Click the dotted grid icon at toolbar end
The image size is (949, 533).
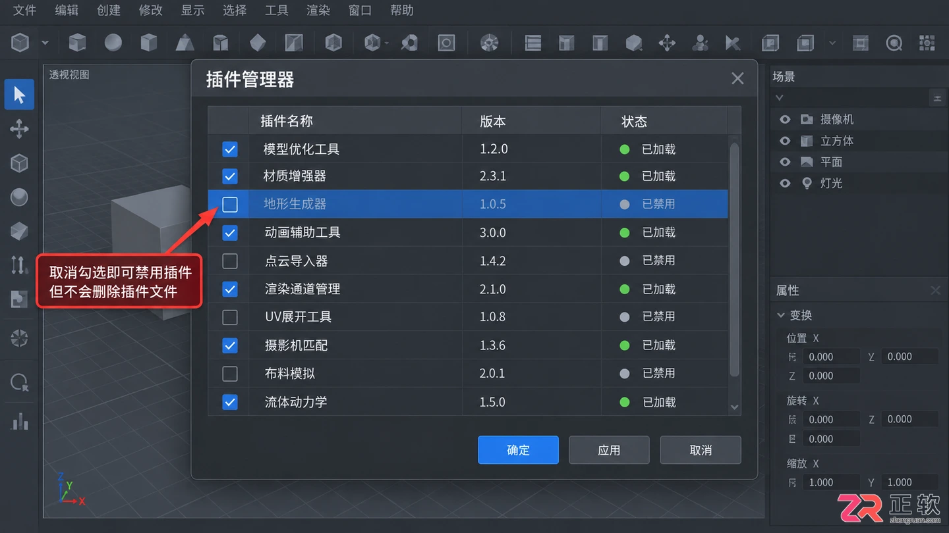(x=927, y=43)
